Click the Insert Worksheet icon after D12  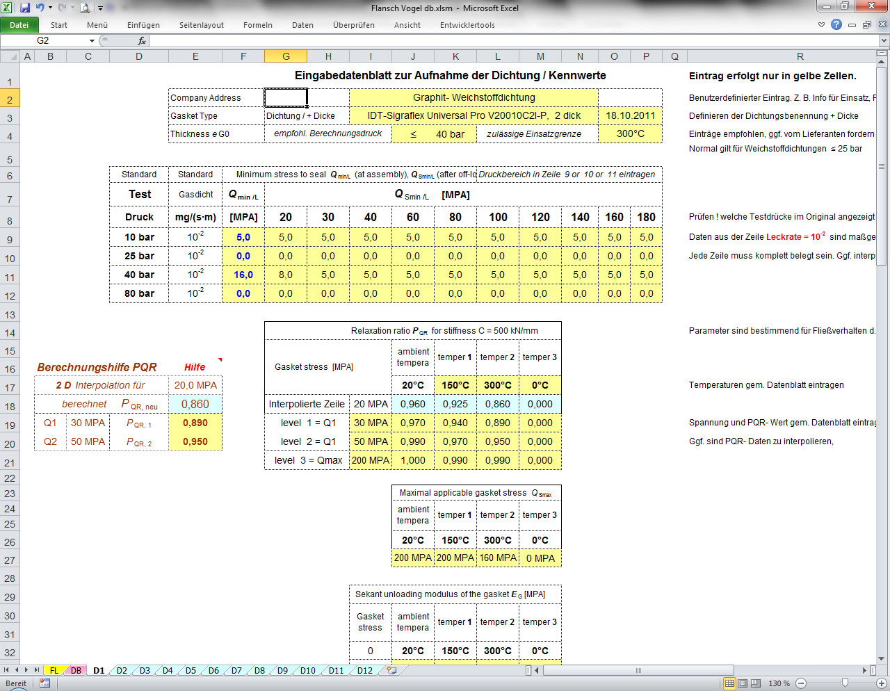392,671
